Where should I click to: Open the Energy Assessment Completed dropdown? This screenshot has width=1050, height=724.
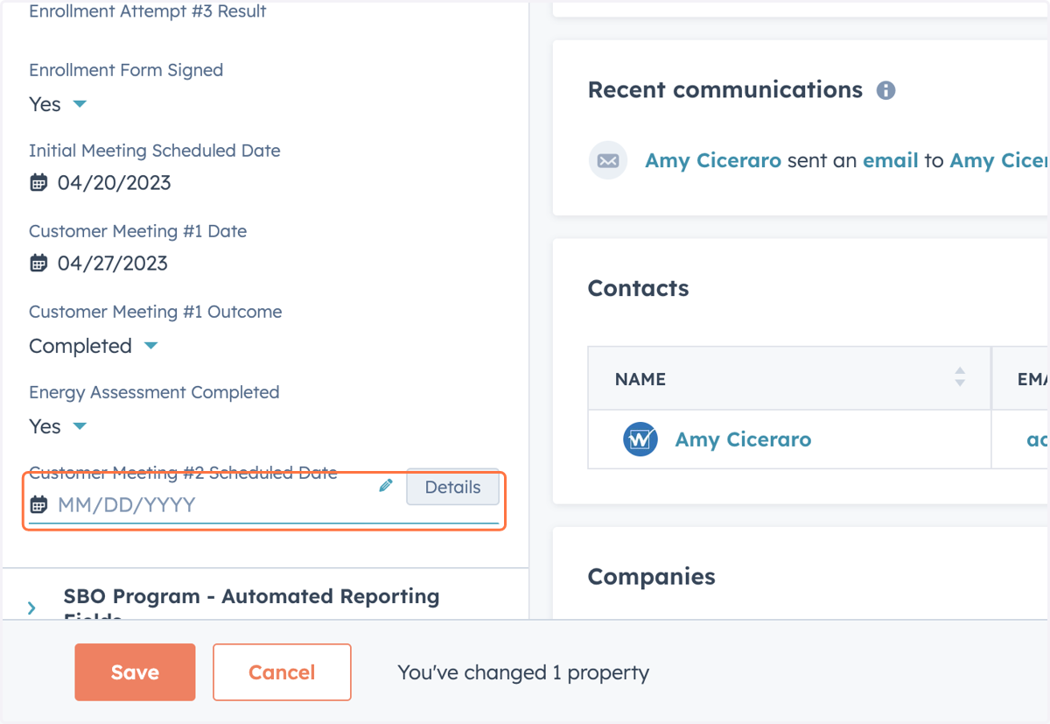58,426
